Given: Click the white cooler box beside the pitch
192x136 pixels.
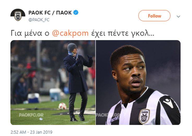Looking at the screenshot, I should pyautogui.click(x=33, y=98).
